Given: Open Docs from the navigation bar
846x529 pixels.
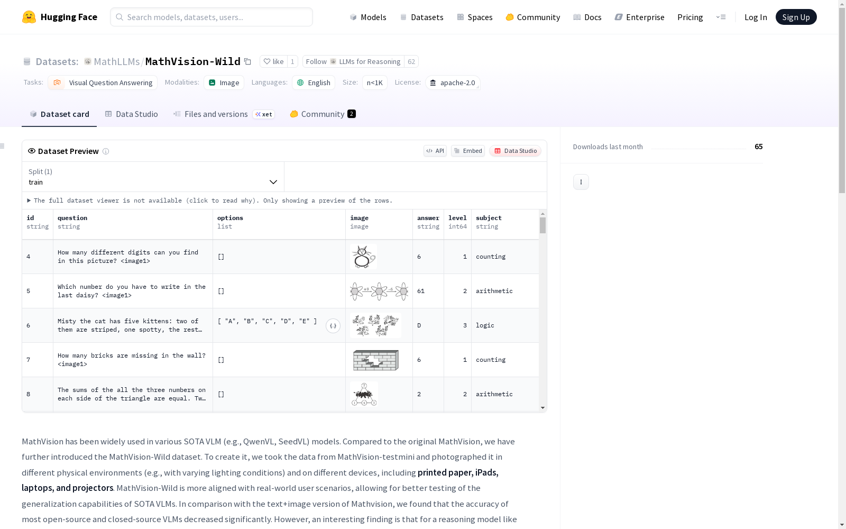Looking at the screenshot, I should point(587,17).
